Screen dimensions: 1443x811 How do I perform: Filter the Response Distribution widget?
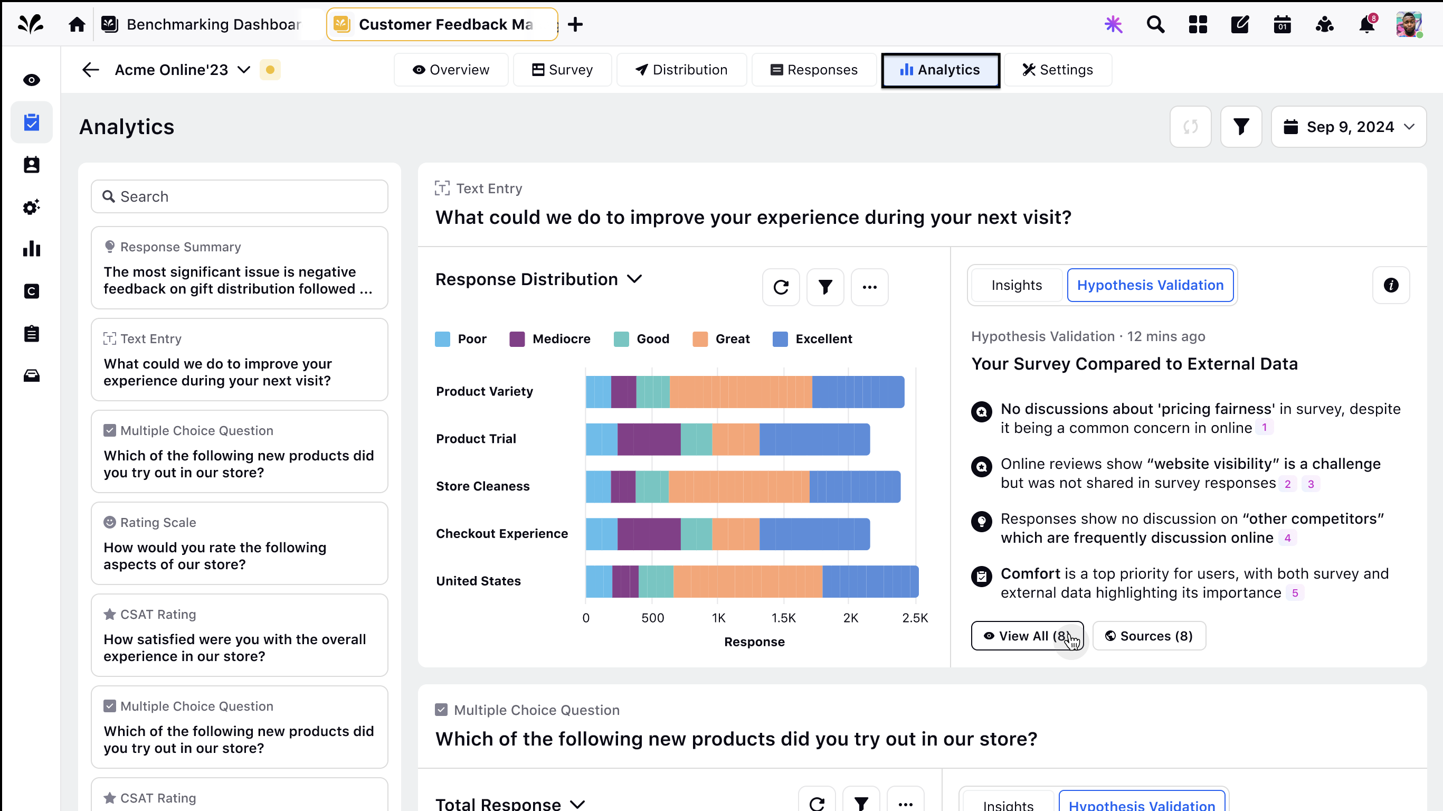coord(825,288)
